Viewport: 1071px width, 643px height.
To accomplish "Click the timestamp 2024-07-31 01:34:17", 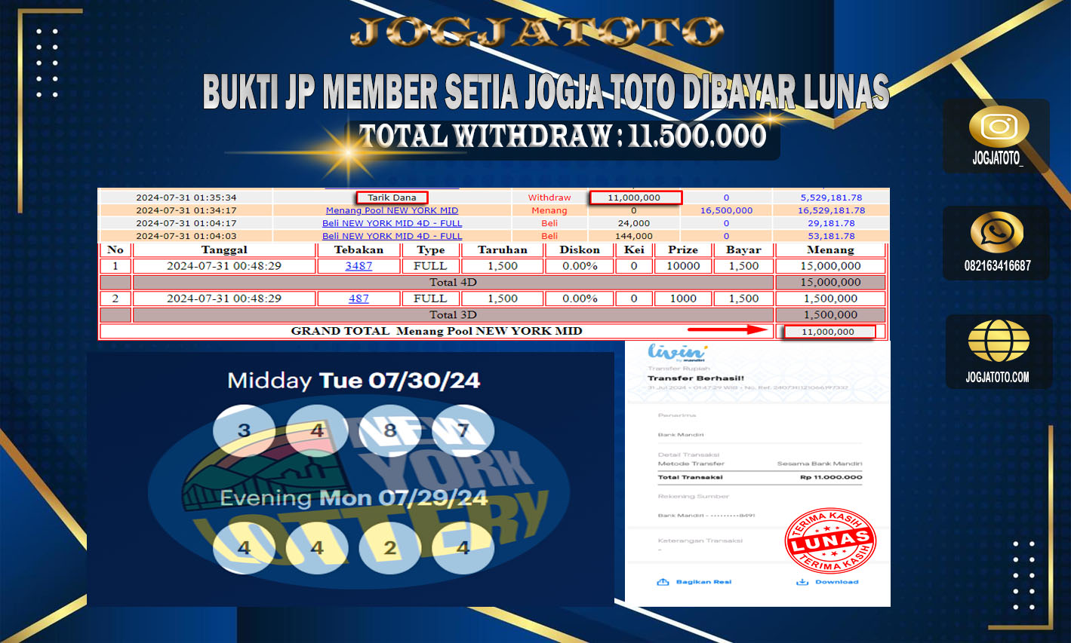I will 186,210.
